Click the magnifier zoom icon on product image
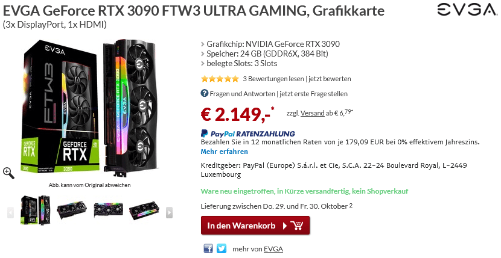 8,173
